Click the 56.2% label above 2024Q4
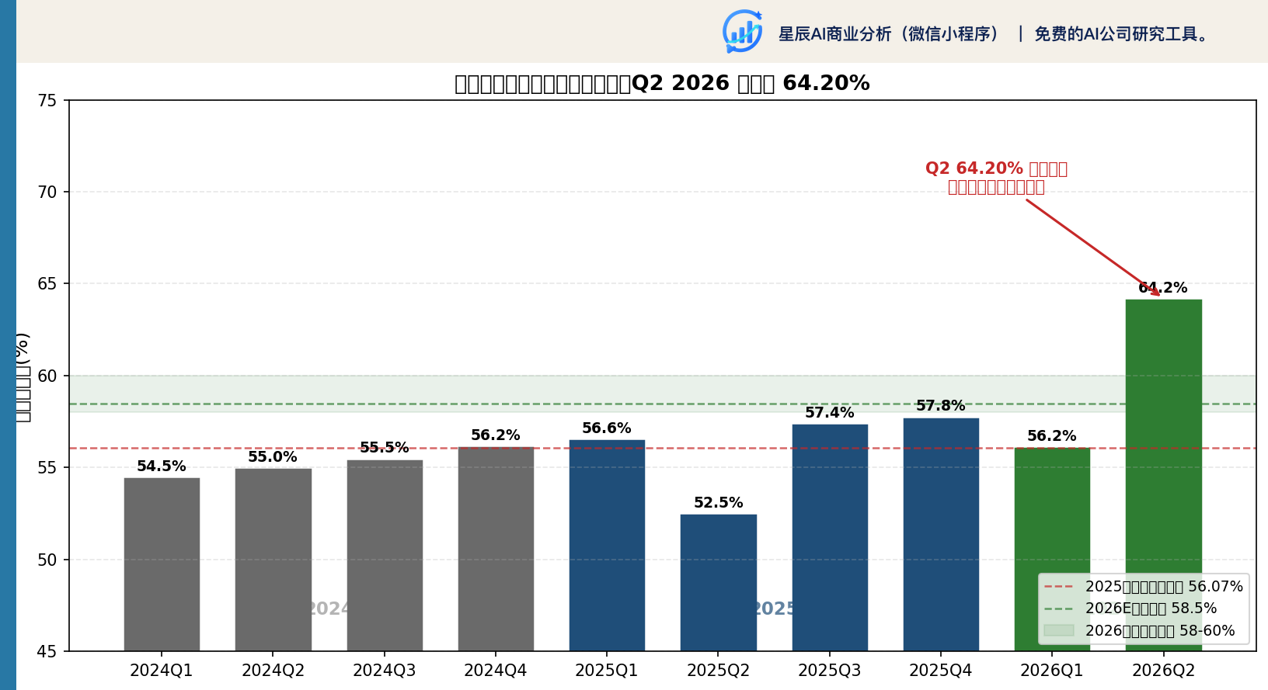1268x690 pixels. pyautogui.click(x=496, y=435)
